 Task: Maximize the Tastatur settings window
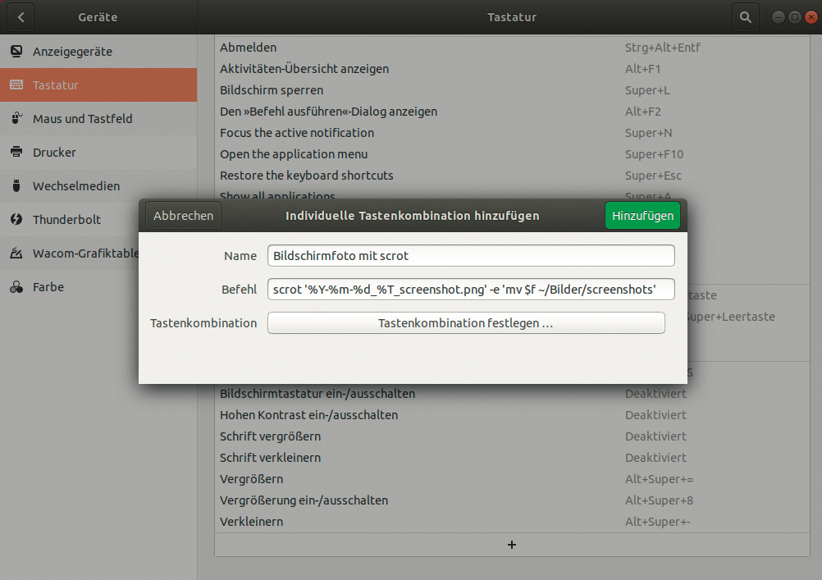click(795, 17)
